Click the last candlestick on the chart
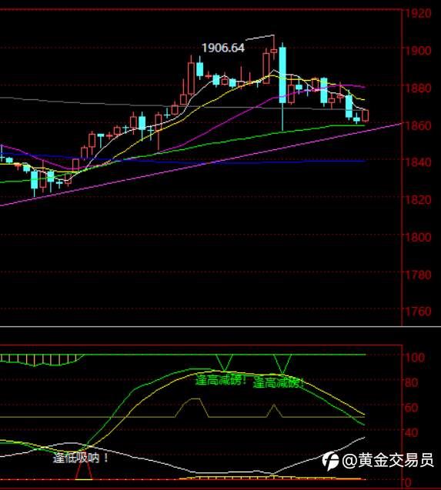The image size is (441, 490). pyautogui.click(x=366, y=115)
